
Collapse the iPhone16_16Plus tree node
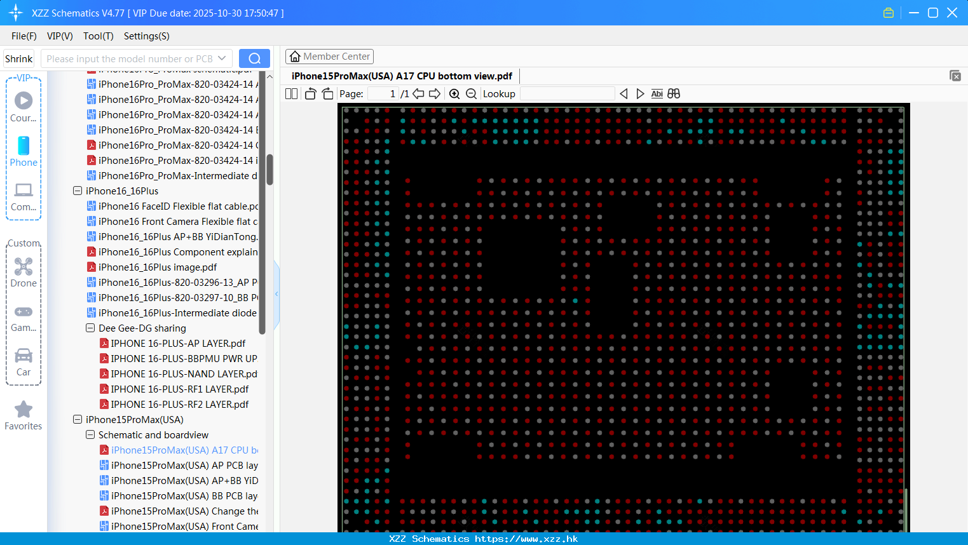78,191
